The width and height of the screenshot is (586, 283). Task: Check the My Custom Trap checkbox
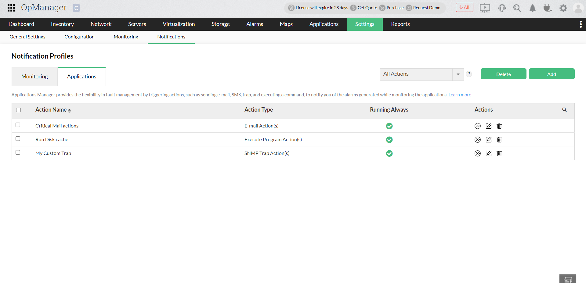pyautogui.click(x=18, y=152)
